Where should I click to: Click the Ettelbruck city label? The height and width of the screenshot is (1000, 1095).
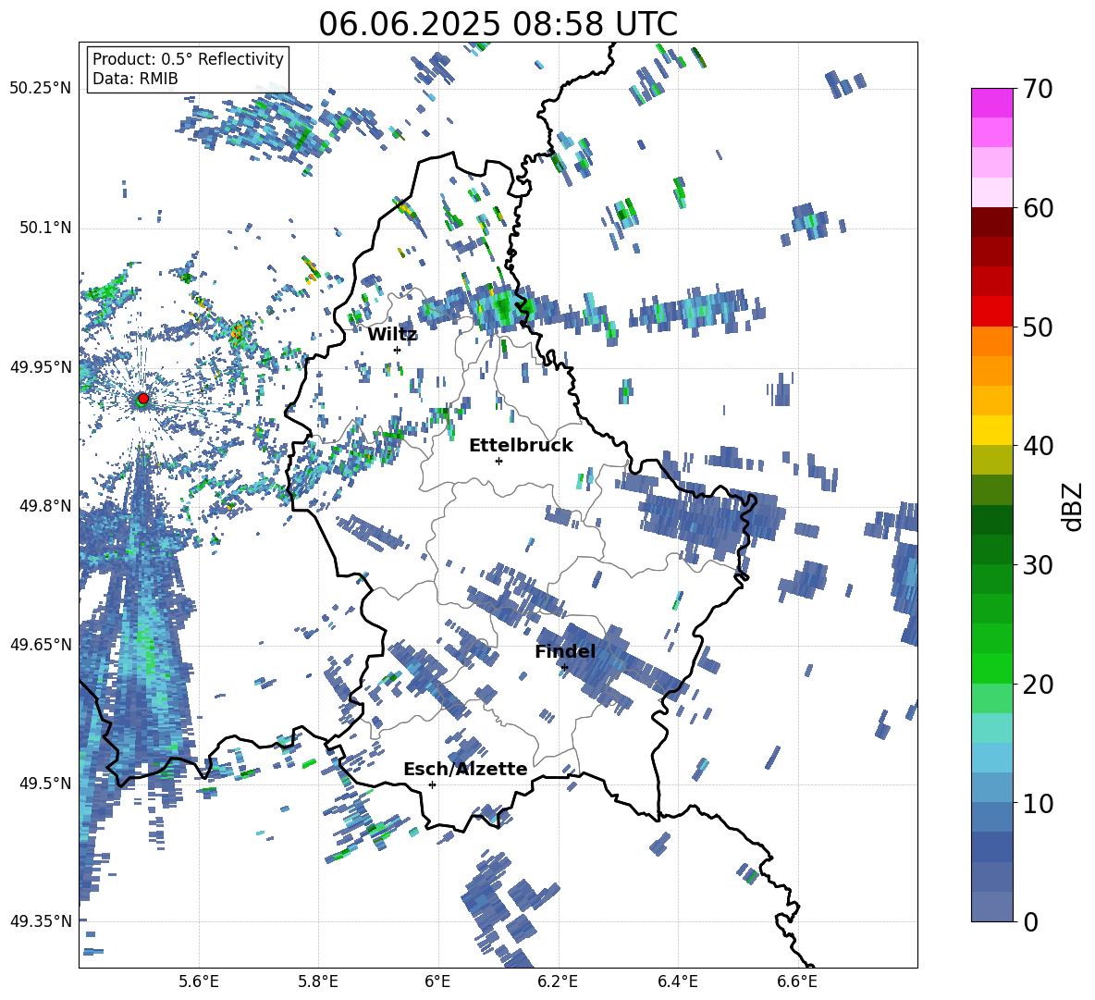(x=521, y=446)
